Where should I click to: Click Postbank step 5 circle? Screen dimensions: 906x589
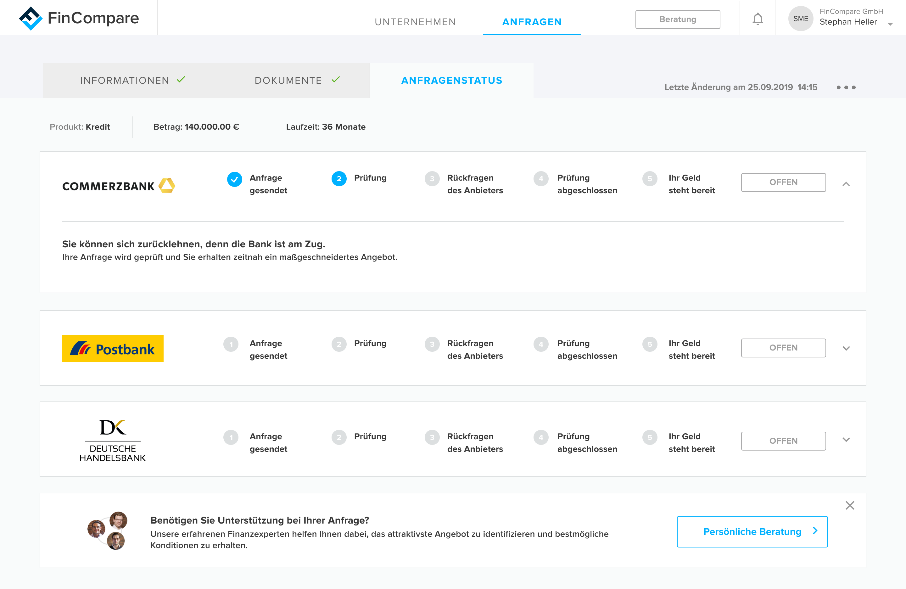click(650, 344)
